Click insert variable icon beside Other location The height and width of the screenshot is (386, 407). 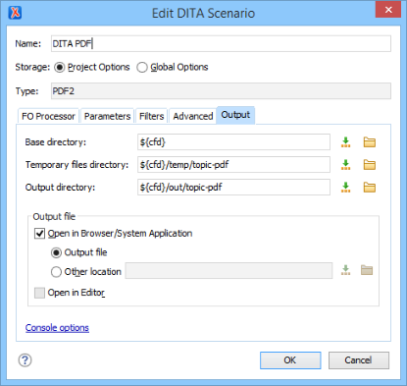click(345, 270)
